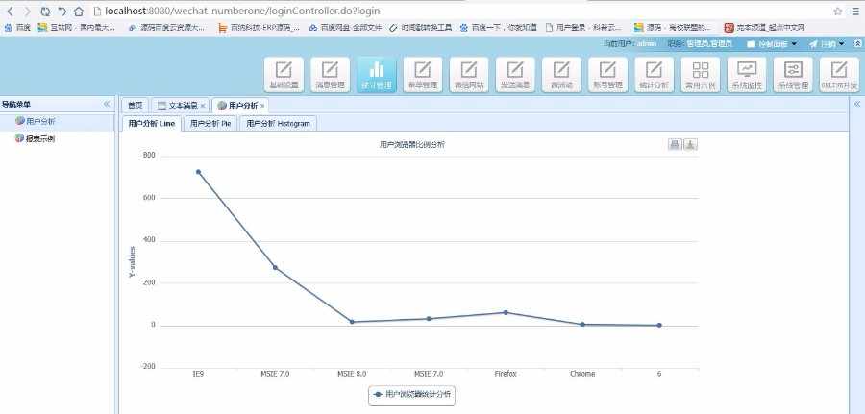Select the 用户分析 Histogram sub-tab
The height and width of the screenshot is (414, 865).
coord(278,124)
